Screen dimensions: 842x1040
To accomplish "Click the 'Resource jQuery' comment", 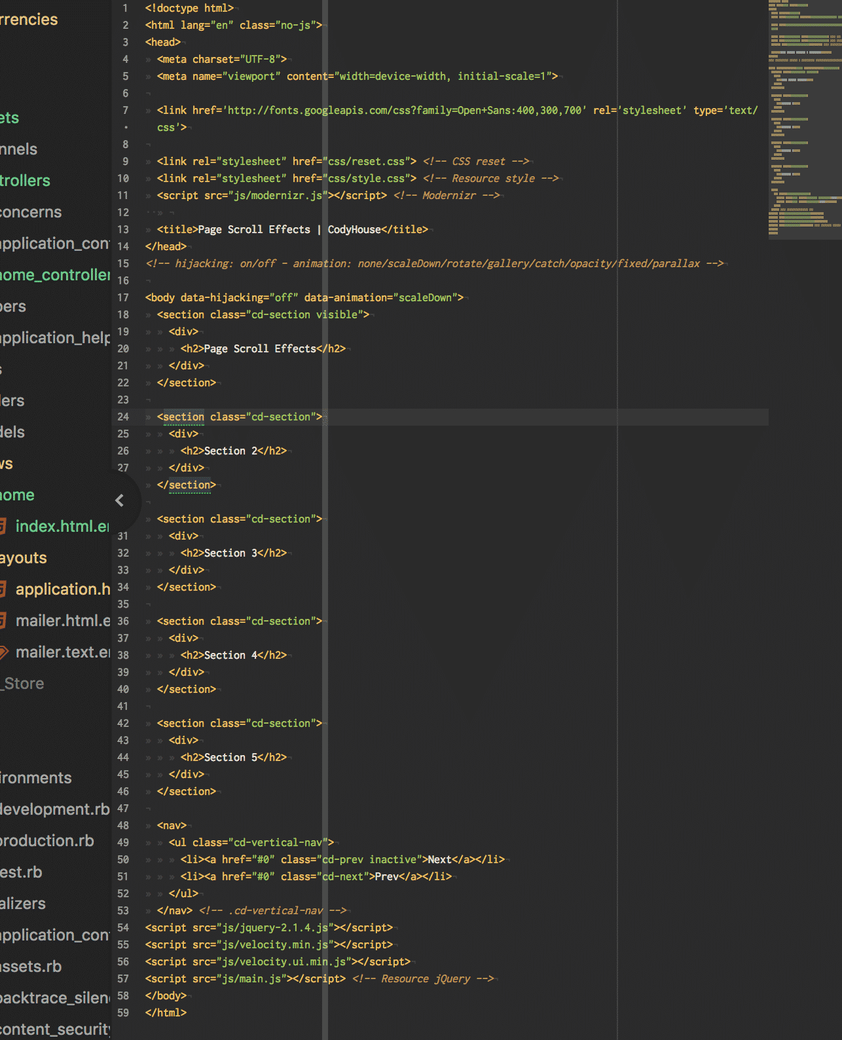I will point(423,979).
